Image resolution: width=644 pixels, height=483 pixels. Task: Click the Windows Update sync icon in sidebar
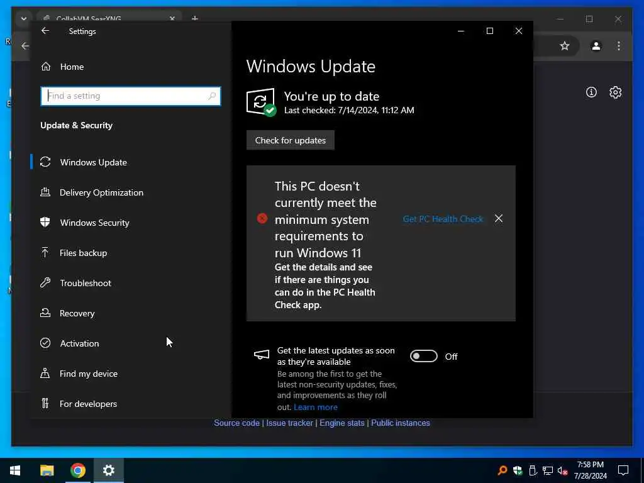[x=45, y=162]
